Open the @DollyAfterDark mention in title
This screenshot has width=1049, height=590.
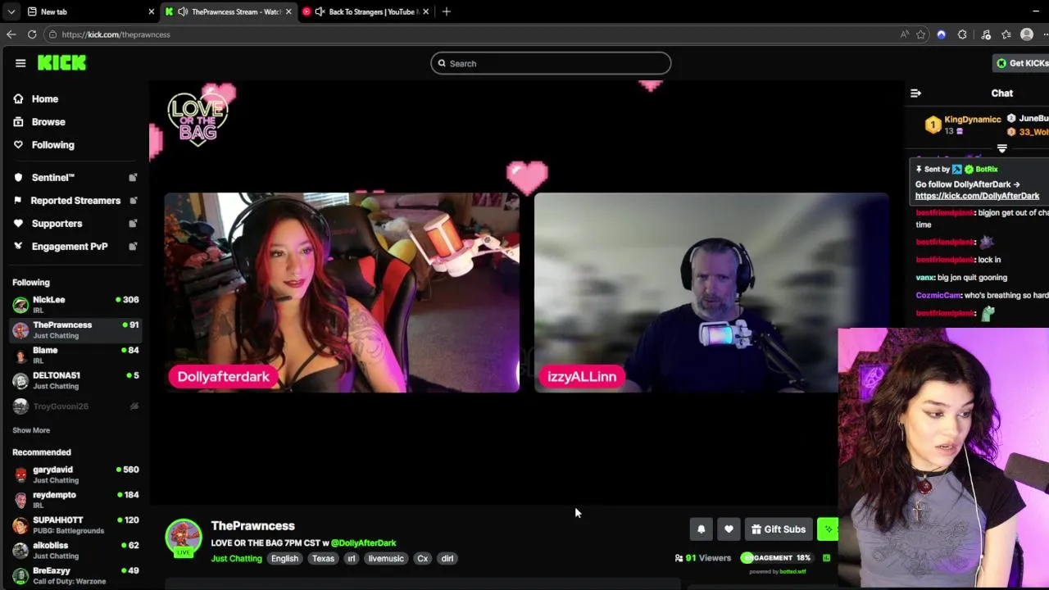(363, 542)
